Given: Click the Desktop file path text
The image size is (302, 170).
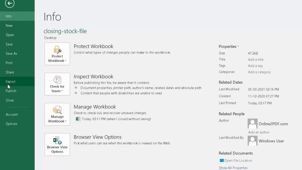Looking at the screenshot, I should (x=50, y=38).
